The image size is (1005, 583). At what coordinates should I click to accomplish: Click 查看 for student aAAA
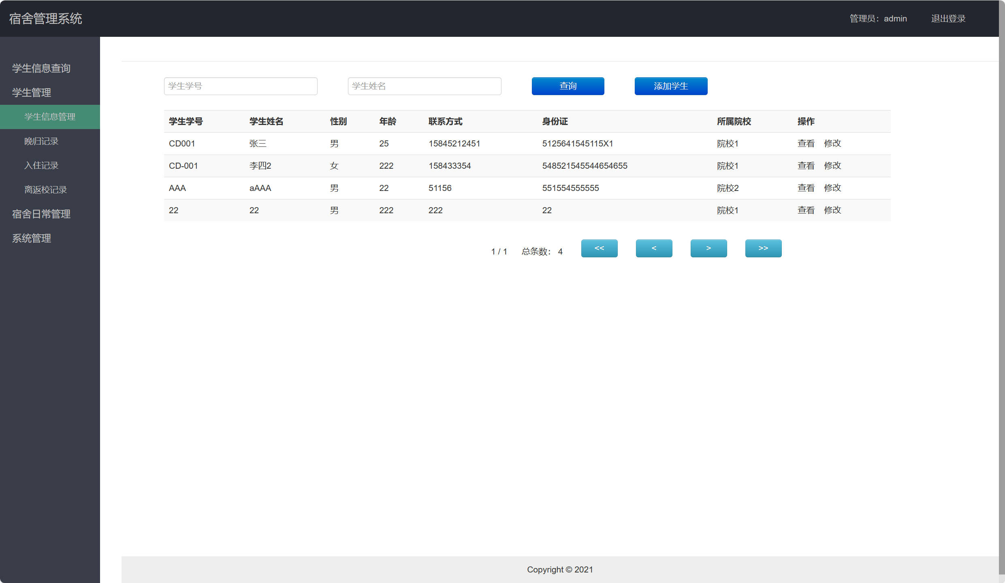point(806,188)
